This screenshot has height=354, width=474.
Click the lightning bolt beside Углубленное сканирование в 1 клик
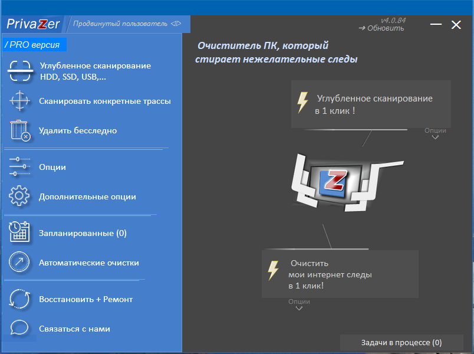coord(302,103)
